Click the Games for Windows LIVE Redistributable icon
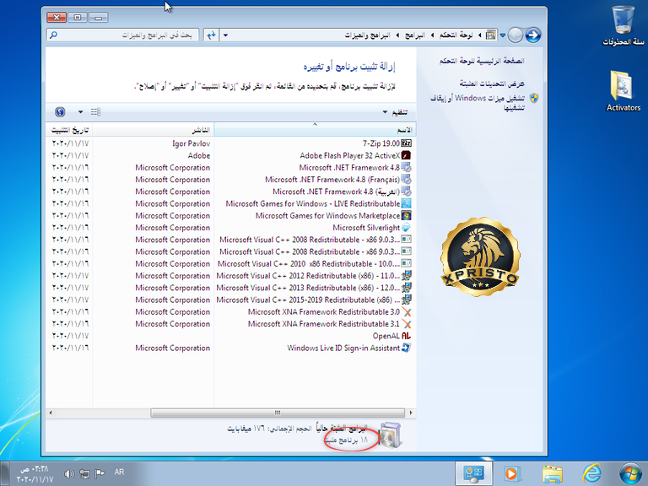This screenshot has width=648, height=486. pos(406,203)
